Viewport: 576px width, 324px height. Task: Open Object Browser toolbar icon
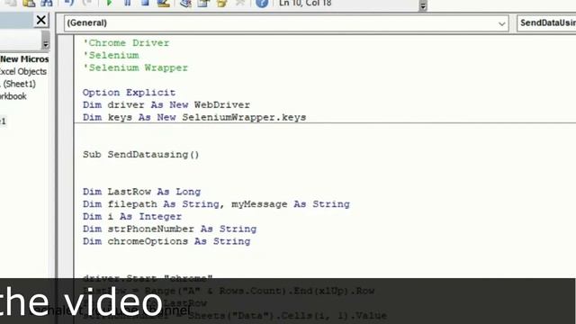(x=221, y=4)
